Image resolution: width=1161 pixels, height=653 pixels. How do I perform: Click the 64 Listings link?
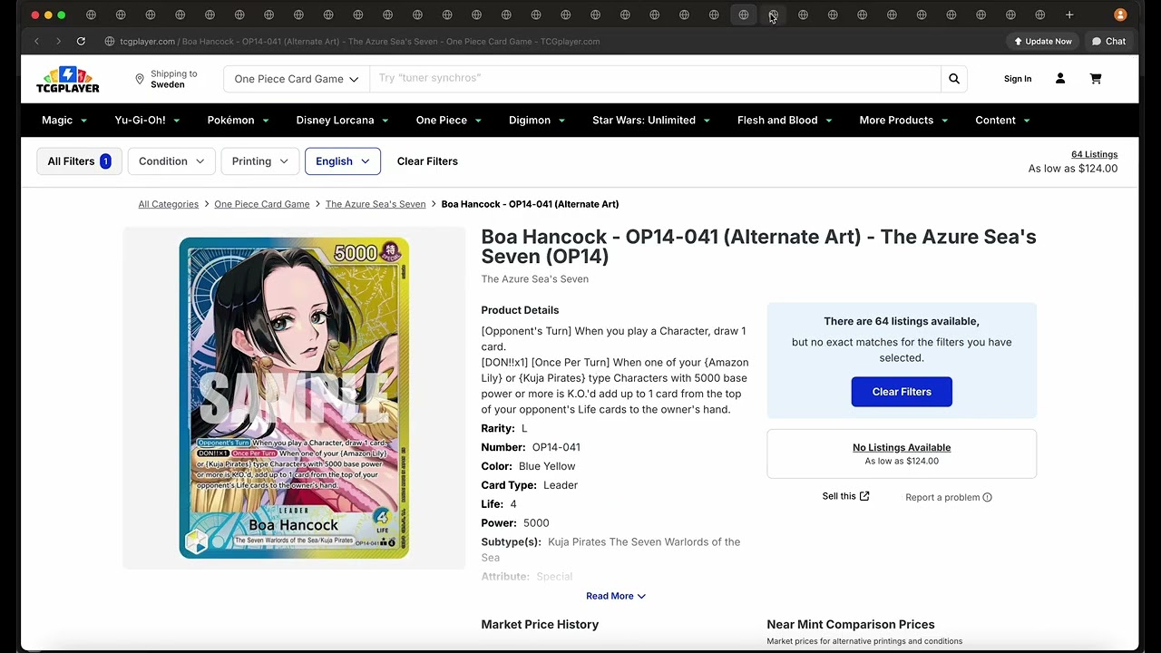1094,154
